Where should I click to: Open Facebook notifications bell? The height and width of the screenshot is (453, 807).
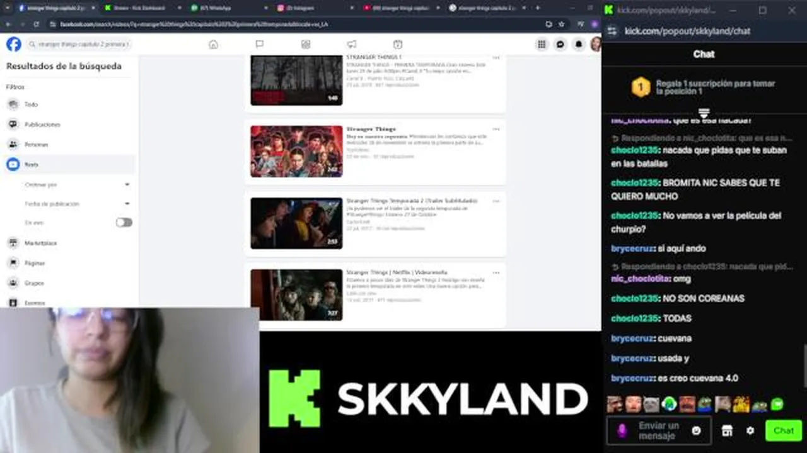[x=578, y=44]
